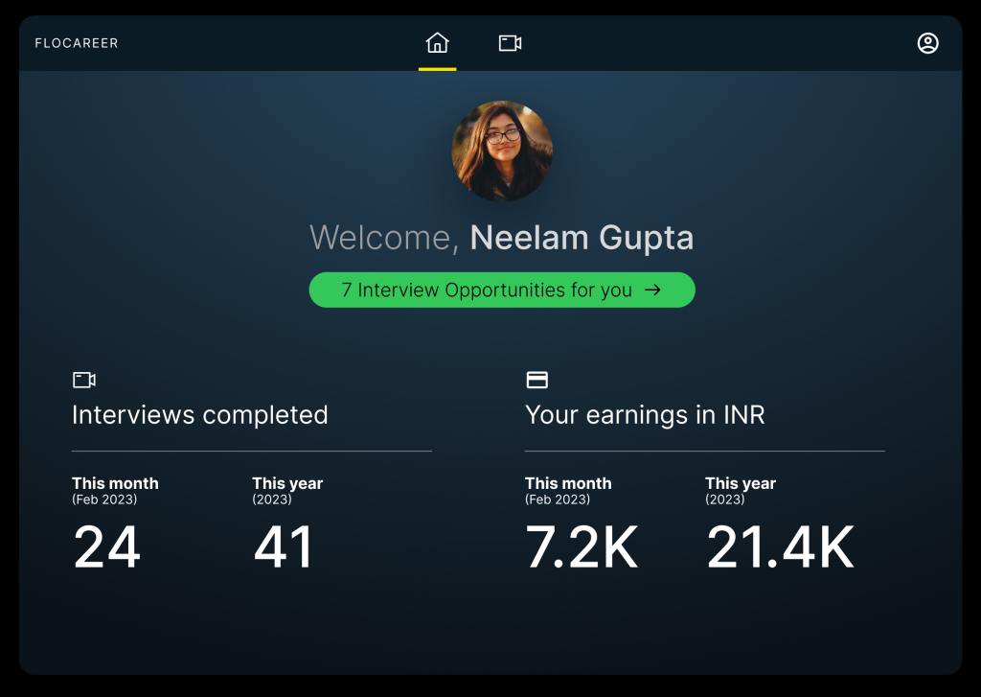Click This month label under Interviews completed

[115, 483]
